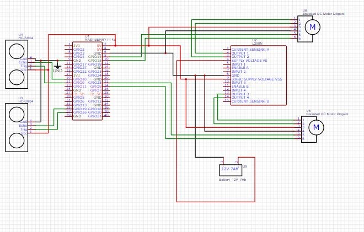Click the GPIO6 pin label

click(79, 101)
